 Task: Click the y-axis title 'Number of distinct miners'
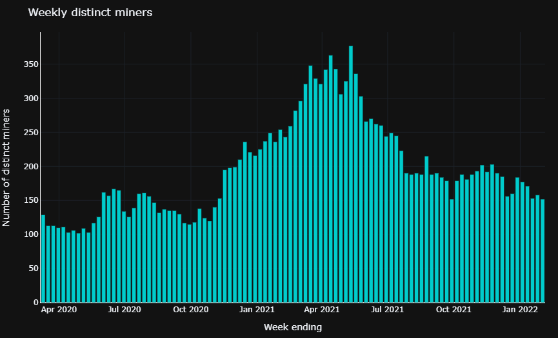tap(6, 167)
